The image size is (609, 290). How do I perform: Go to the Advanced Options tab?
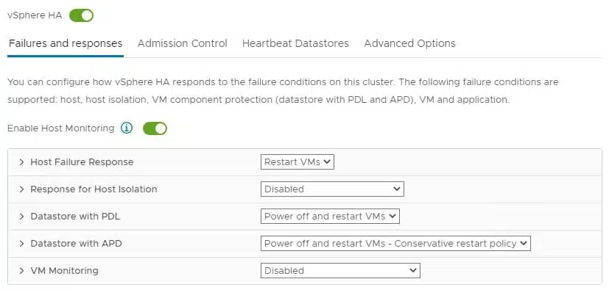tap(409, 43)
